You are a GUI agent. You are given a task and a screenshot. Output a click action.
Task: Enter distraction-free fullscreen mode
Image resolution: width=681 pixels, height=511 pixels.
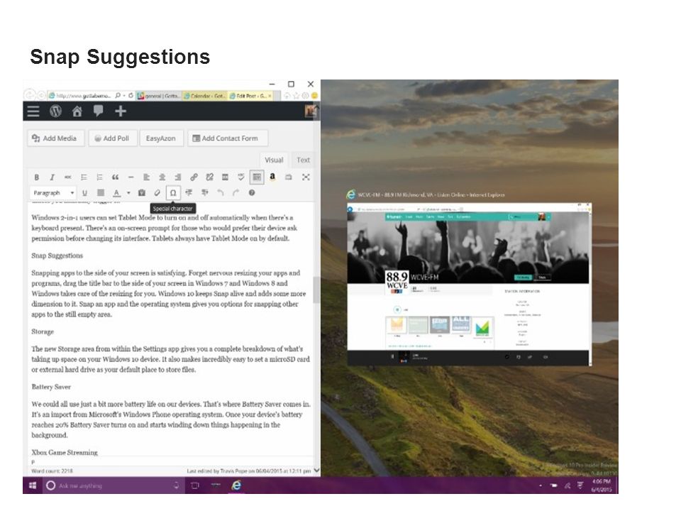click(x=306, y=177)
